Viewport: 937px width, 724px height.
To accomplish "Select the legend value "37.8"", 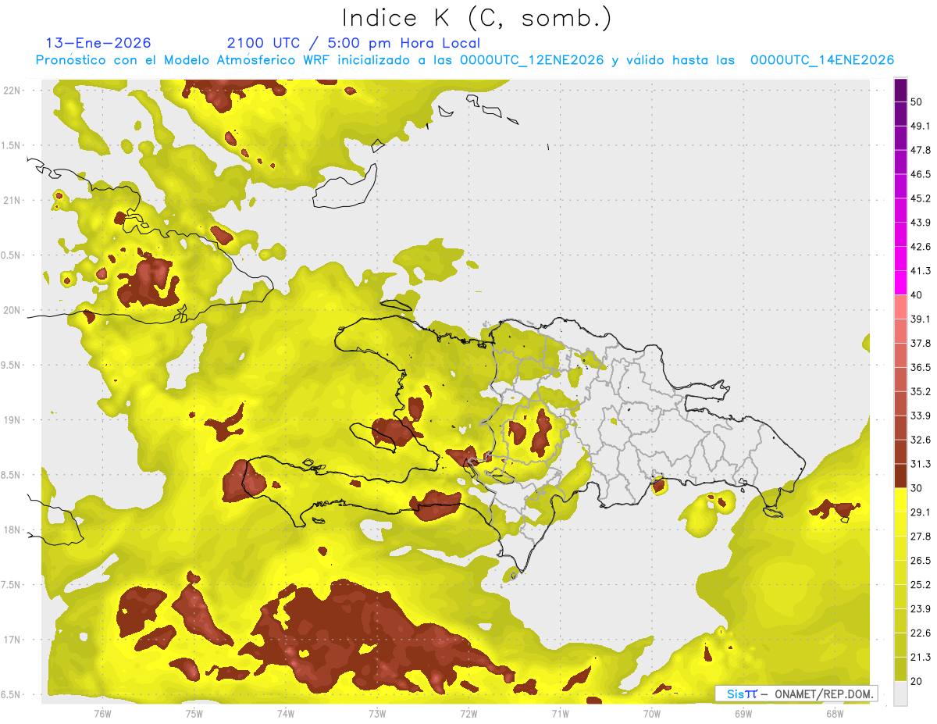I will click(x=921, y=343).
